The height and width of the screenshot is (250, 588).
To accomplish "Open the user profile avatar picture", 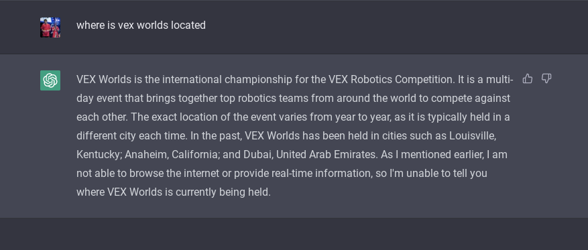I will coord(50,27).
